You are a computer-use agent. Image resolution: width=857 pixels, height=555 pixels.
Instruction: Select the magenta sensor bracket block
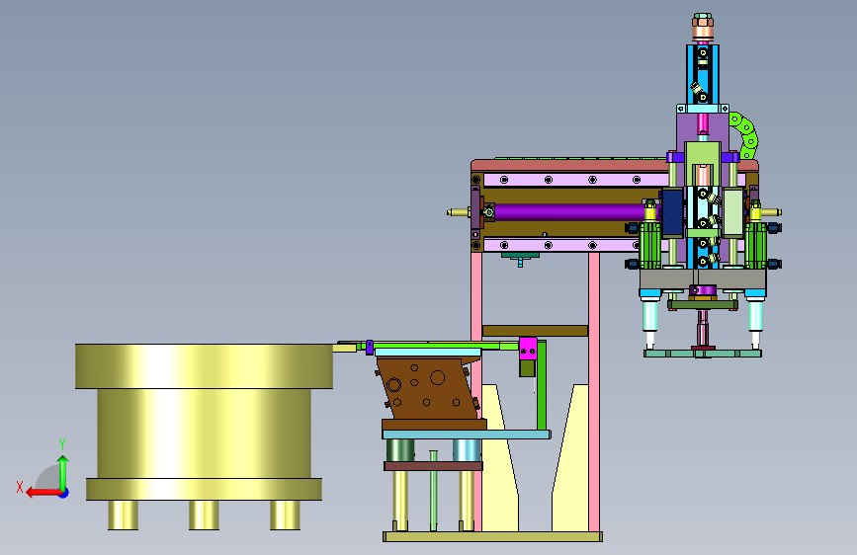(528, 348)
